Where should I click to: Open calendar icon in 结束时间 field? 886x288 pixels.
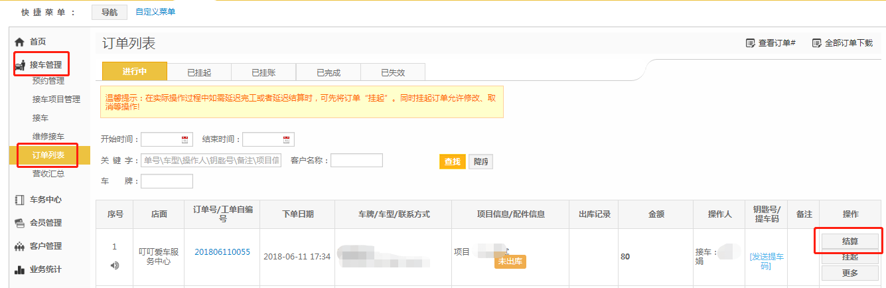tap(286, 139)
